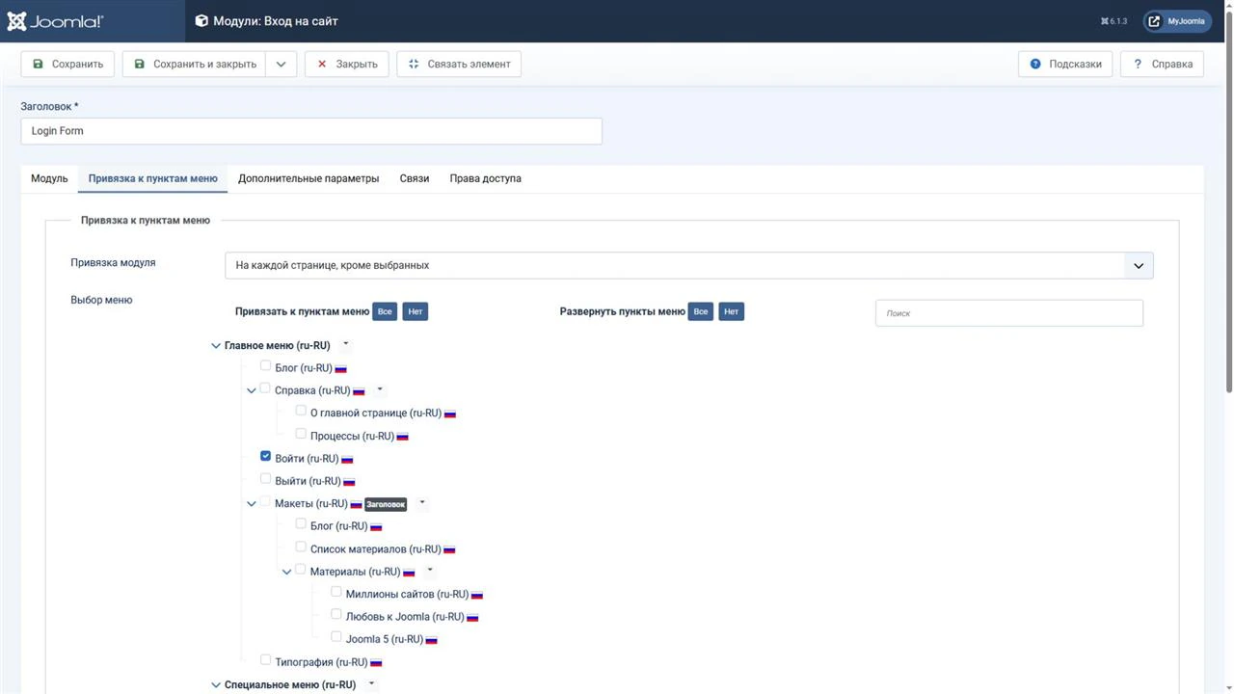Click the flag icon beside Типография

pyautogui.click(x=376, y=663)
